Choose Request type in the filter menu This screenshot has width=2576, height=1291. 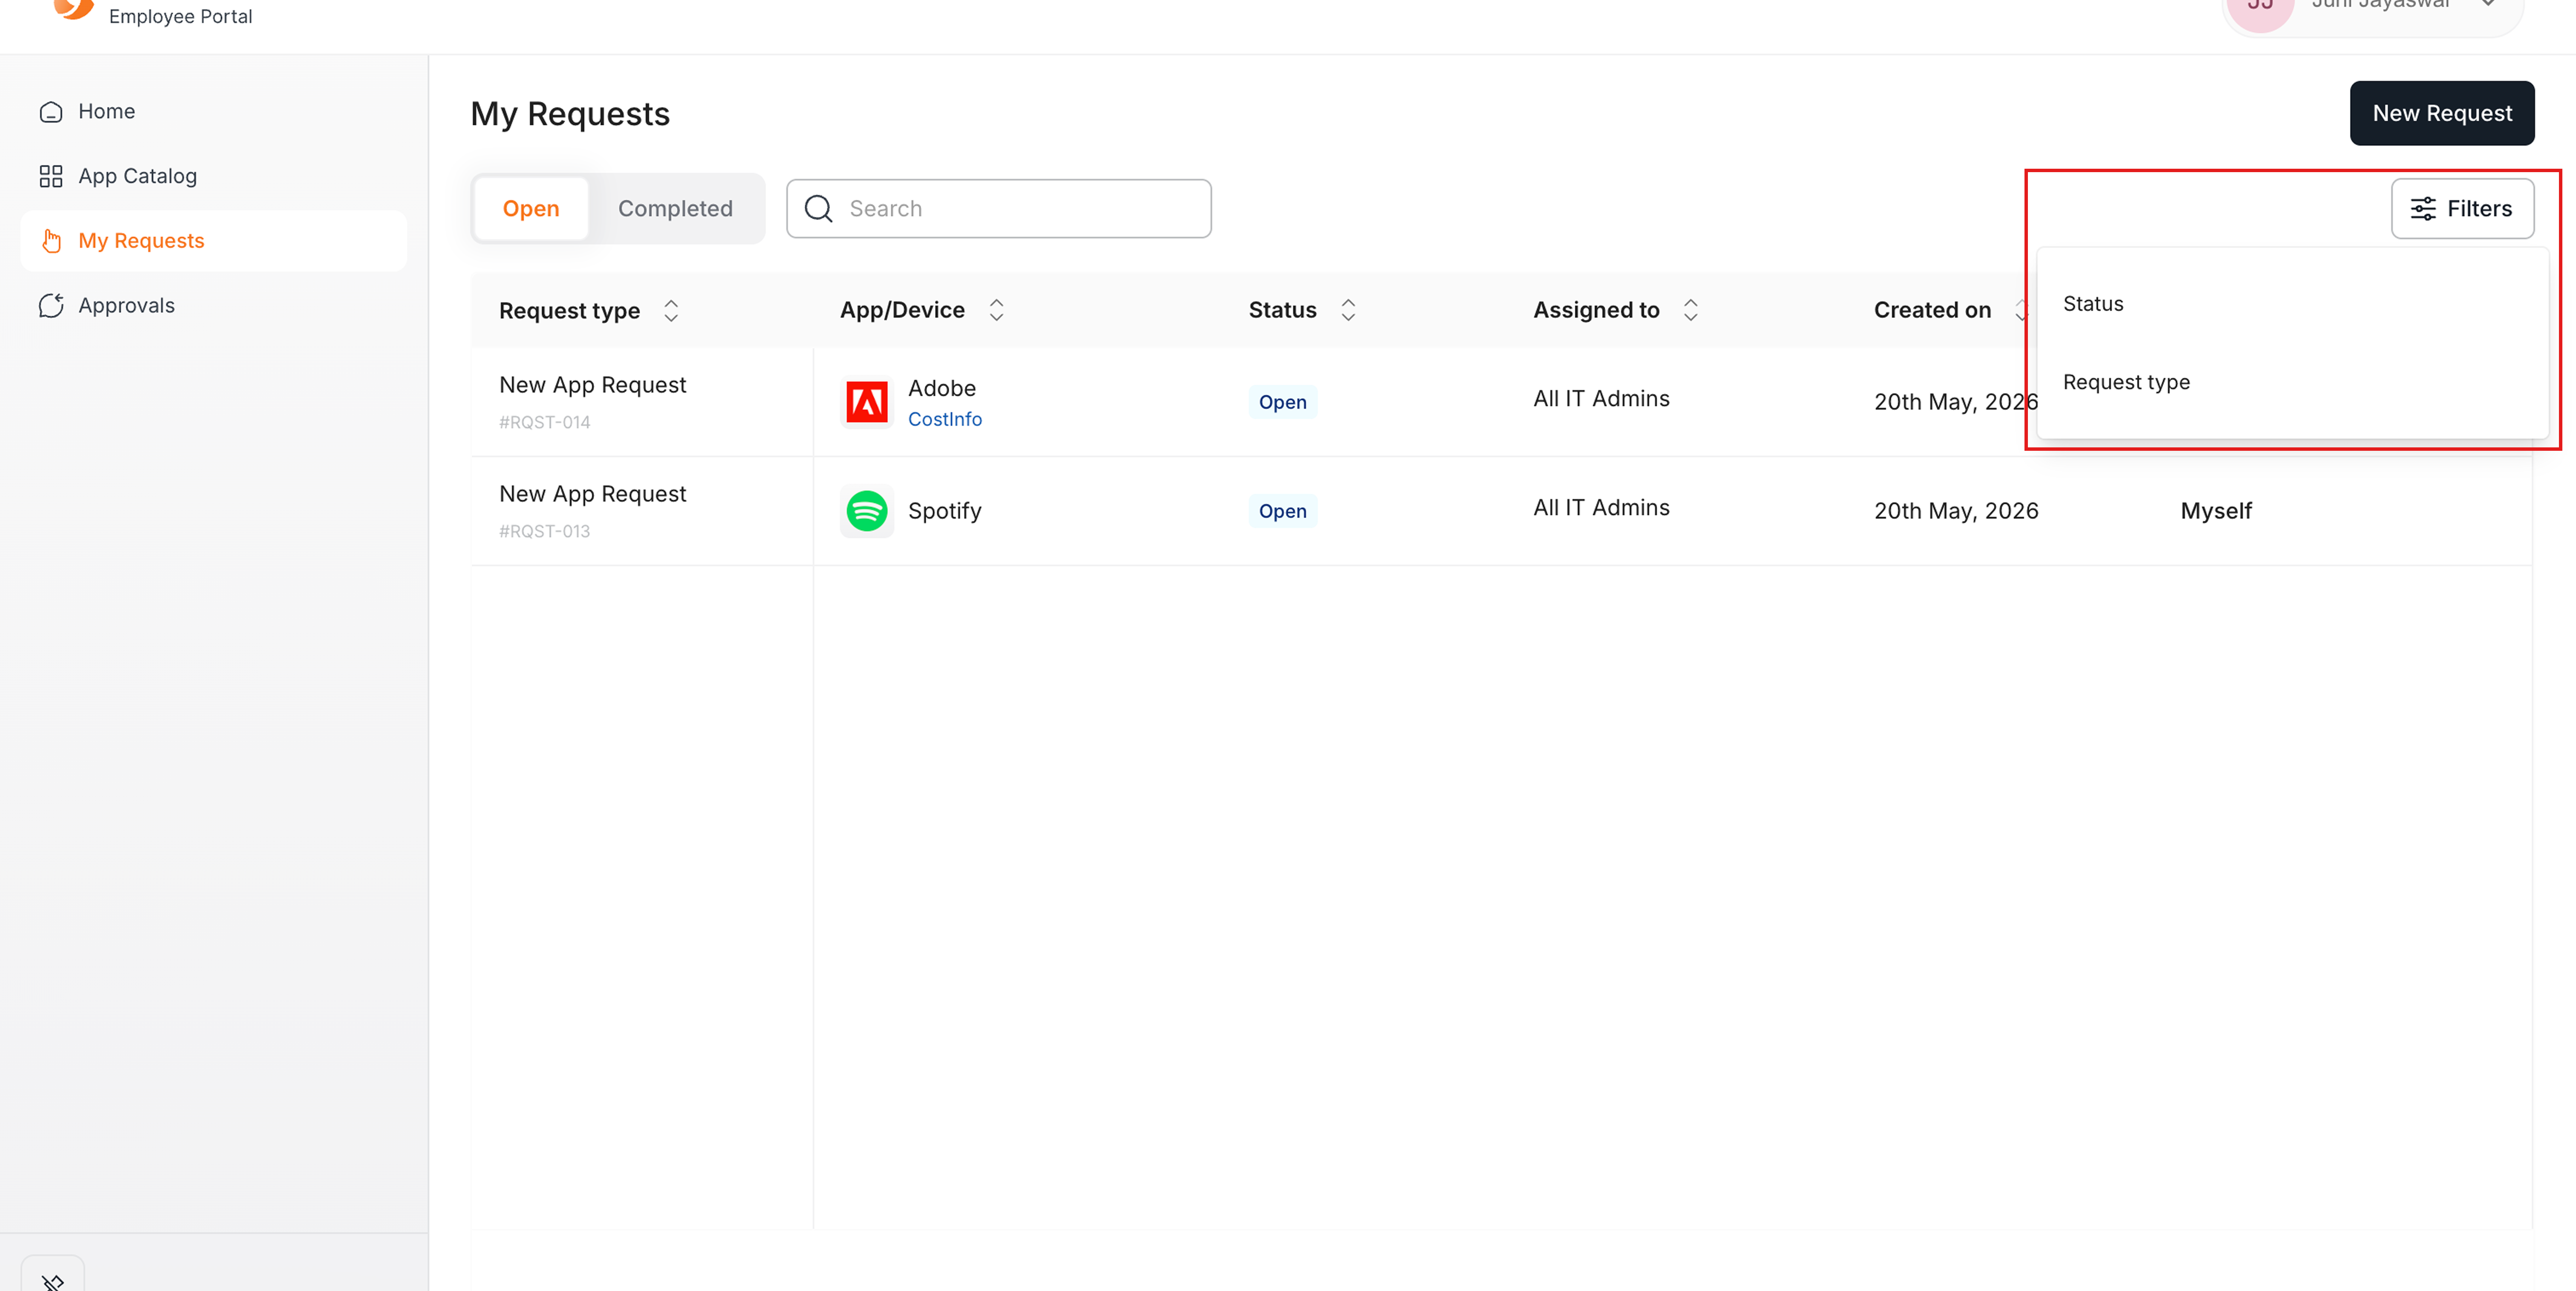pos(2292,382)
